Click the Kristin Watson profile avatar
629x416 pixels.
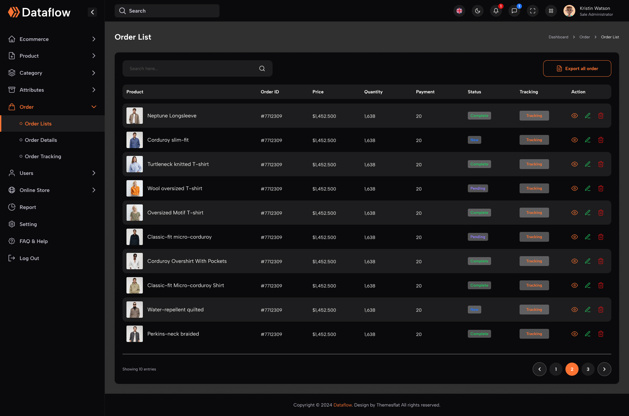pos(569,11)
